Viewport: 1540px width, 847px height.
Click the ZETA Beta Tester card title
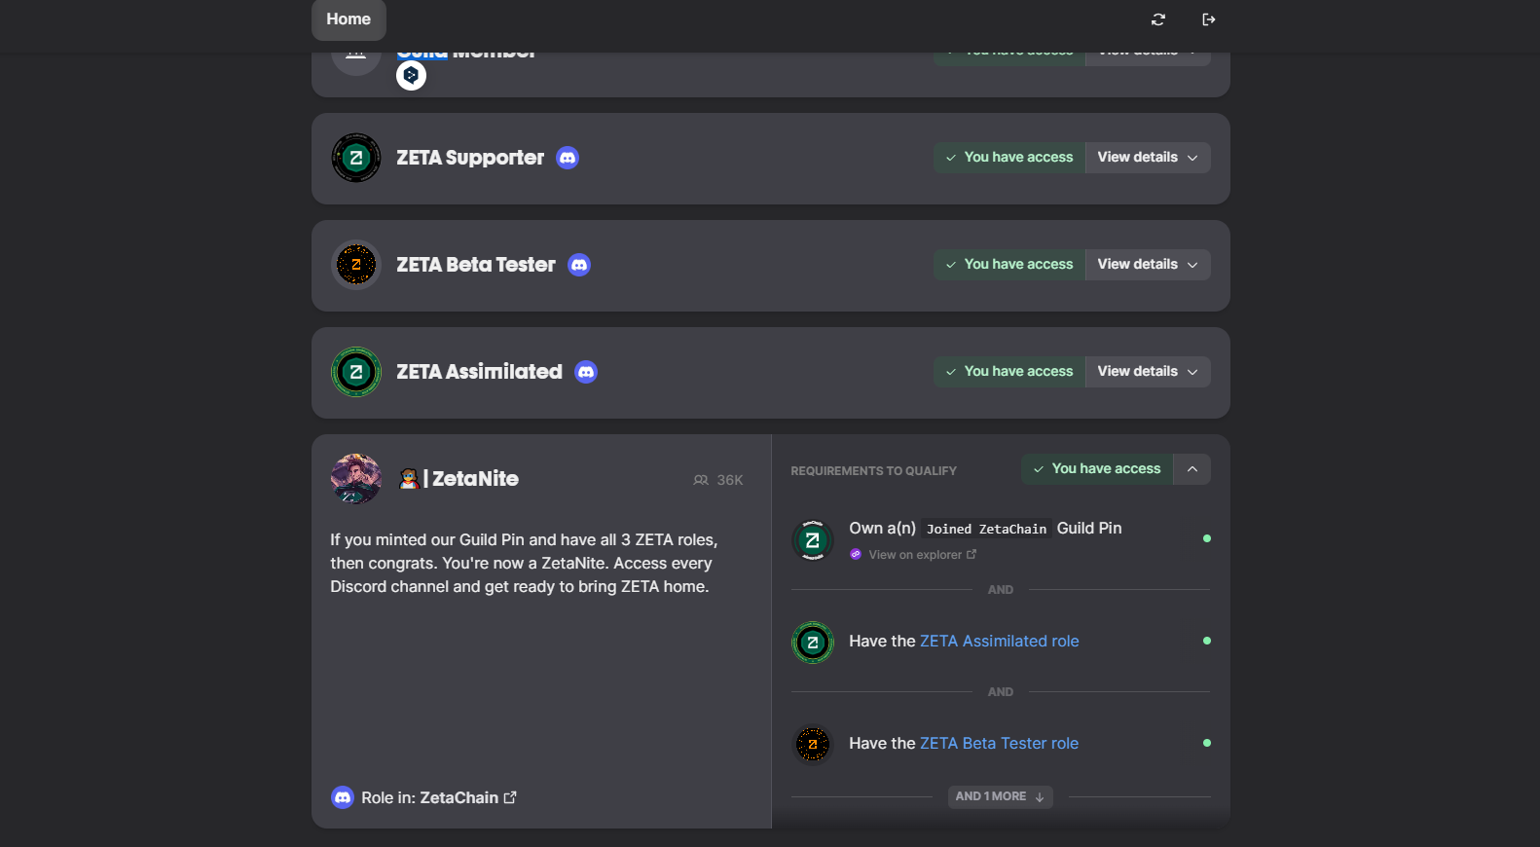[x=476, y=265]
